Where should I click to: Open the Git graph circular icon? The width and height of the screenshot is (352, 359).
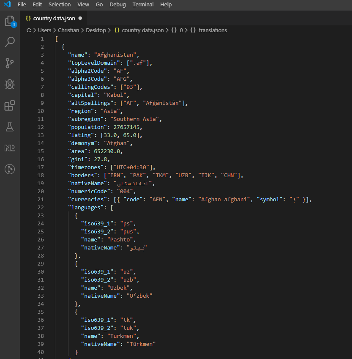click(x=10, y=169)
